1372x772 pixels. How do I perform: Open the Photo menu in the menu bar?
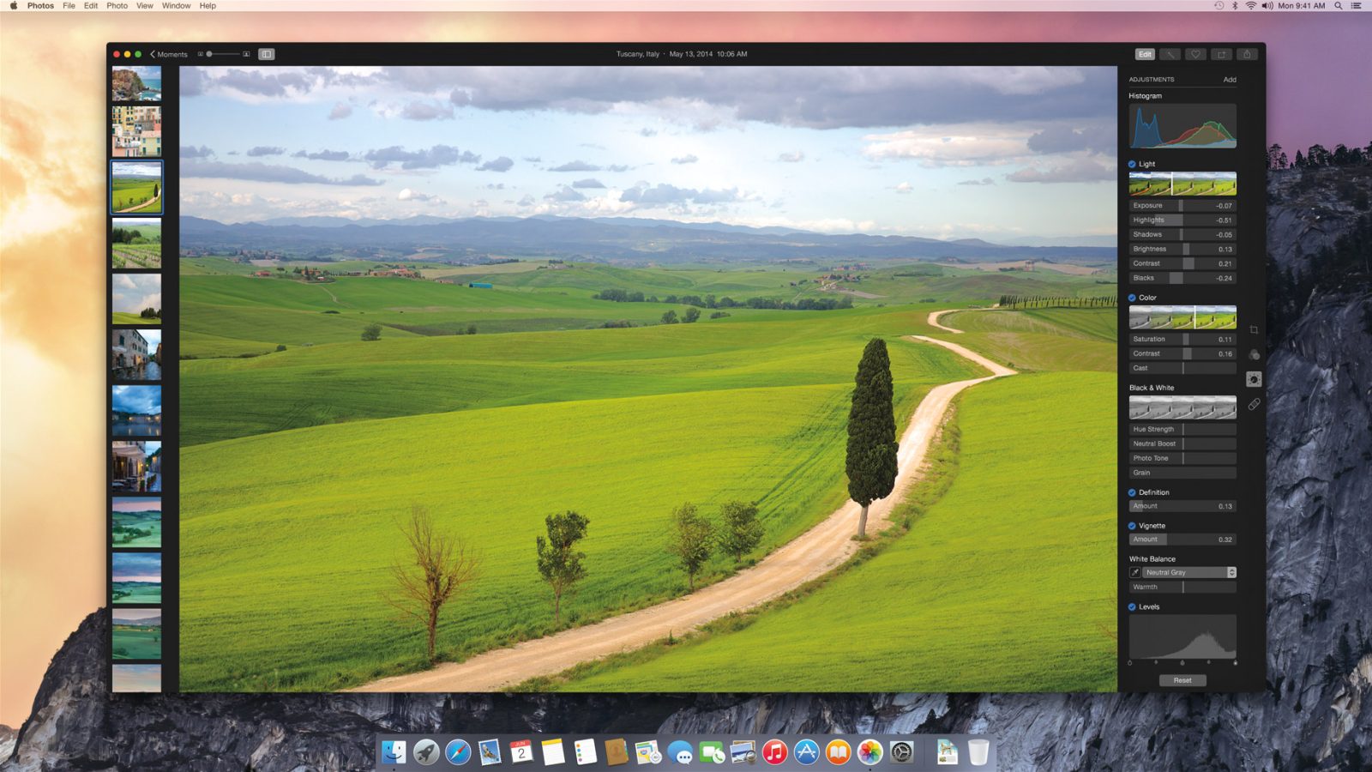coord(117,5)
